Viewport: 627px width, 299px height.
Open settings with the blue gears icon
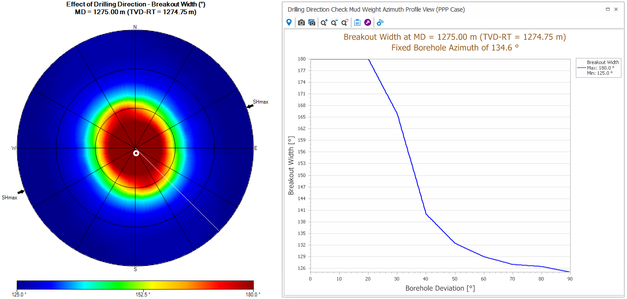click(380, 22)
